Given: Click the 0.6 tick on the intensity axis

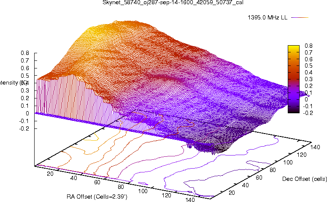Looking at the screenshot, I should [25, 68].
